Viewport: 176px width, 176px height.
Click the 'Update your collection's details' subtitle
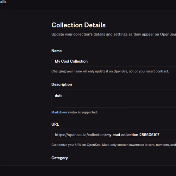114,34
